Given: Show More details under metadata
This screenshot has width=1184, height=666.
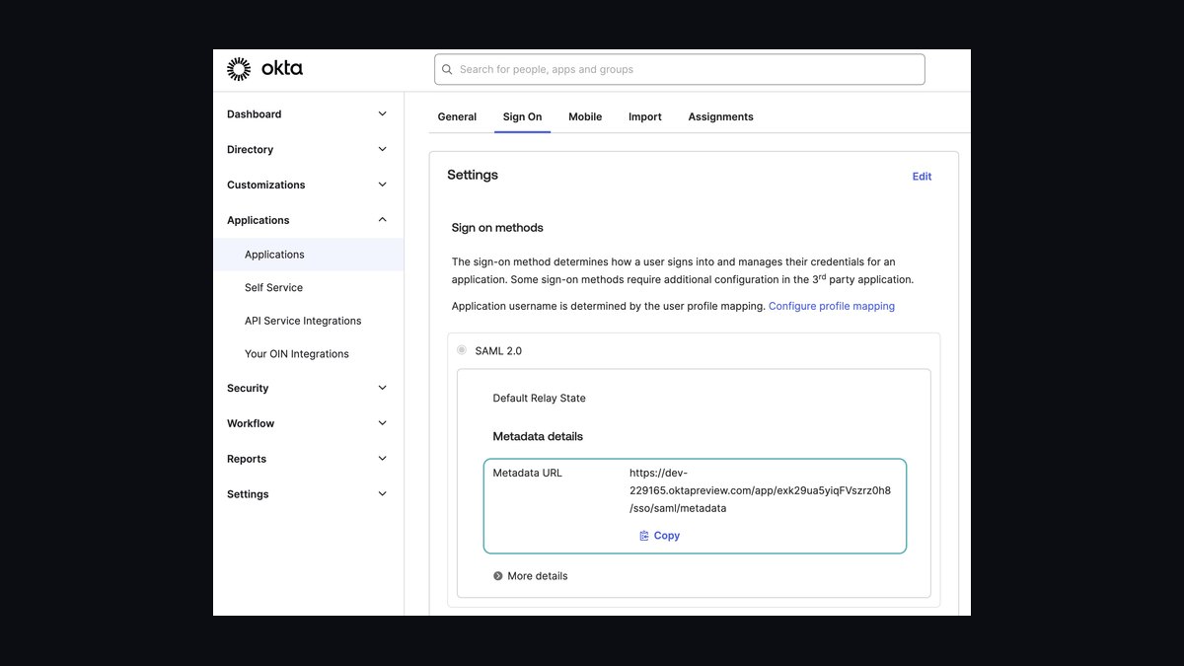Looking at the screenshot, I should [x=531, y=576].
